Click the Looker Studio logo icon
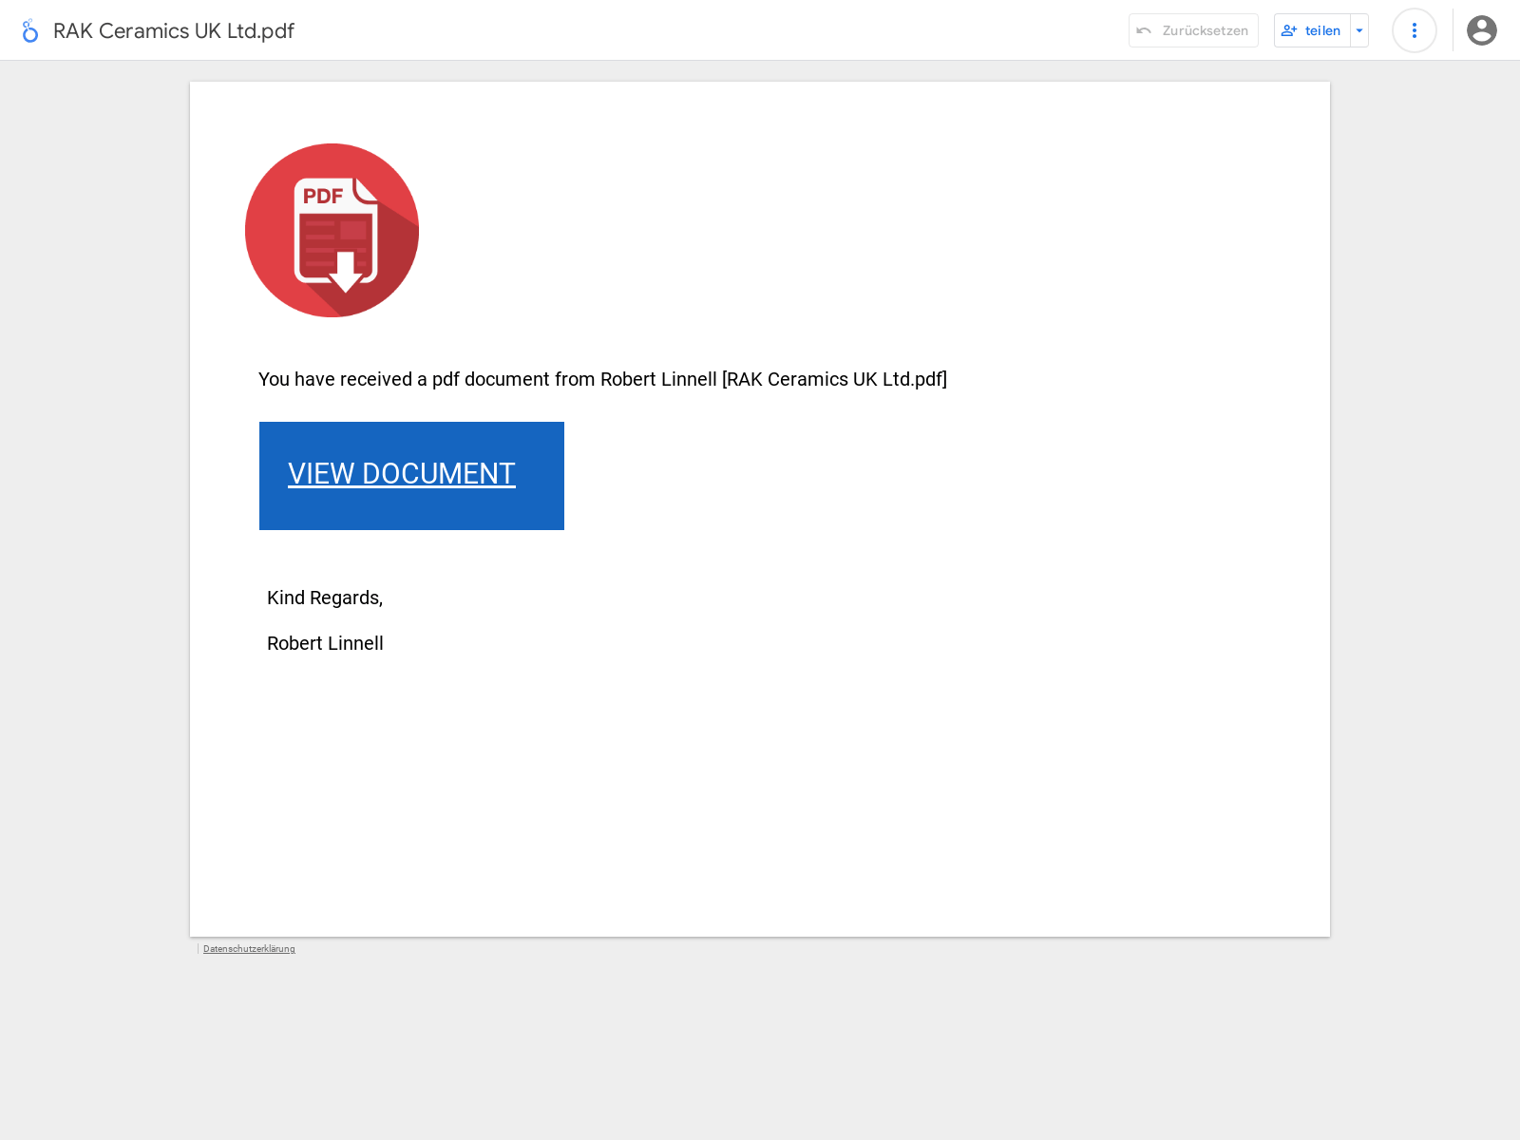This screenshot has width=1520, height=1140. [x=30, y=30]
